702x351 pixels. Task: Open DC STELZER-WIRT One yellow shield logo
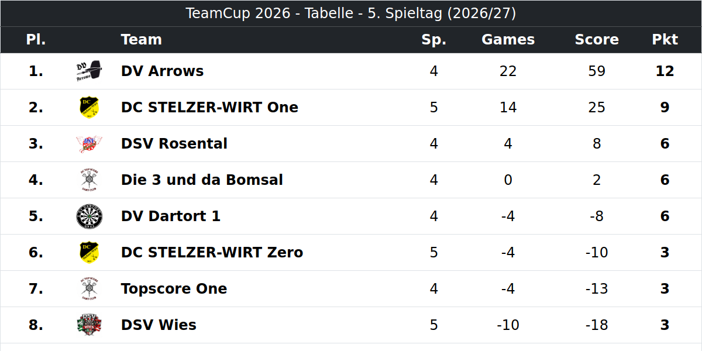89,108
